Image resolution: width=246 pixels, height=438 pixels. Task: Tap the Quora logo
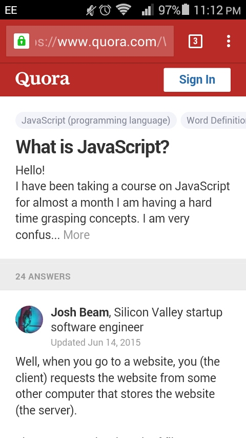[43, 79]
